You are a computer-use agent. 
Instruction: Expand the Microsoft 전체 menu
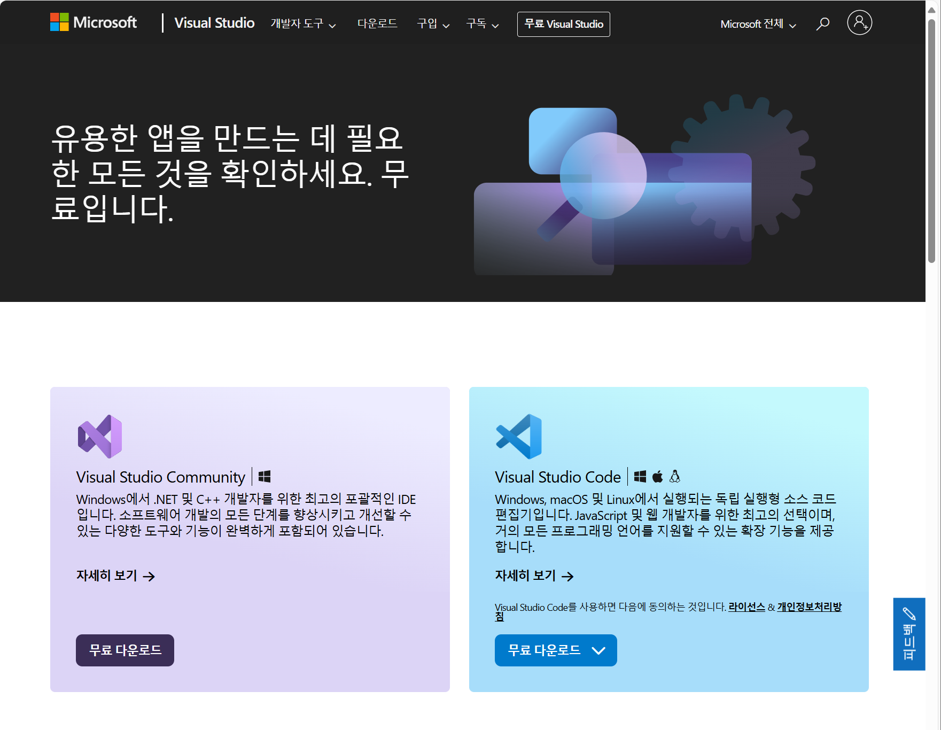coord(758,24)
